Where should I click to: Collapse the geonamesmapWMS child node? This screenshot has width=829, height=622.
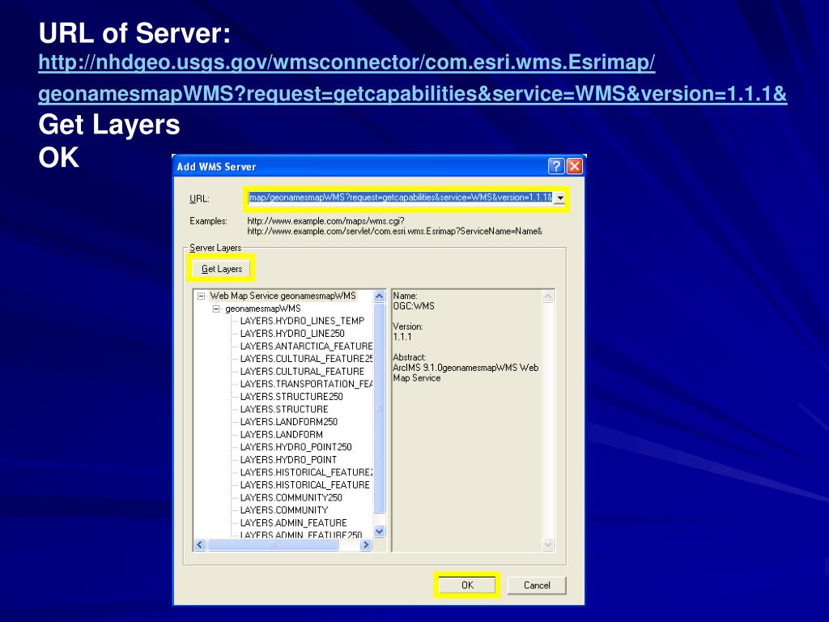(x=215, y=309)
